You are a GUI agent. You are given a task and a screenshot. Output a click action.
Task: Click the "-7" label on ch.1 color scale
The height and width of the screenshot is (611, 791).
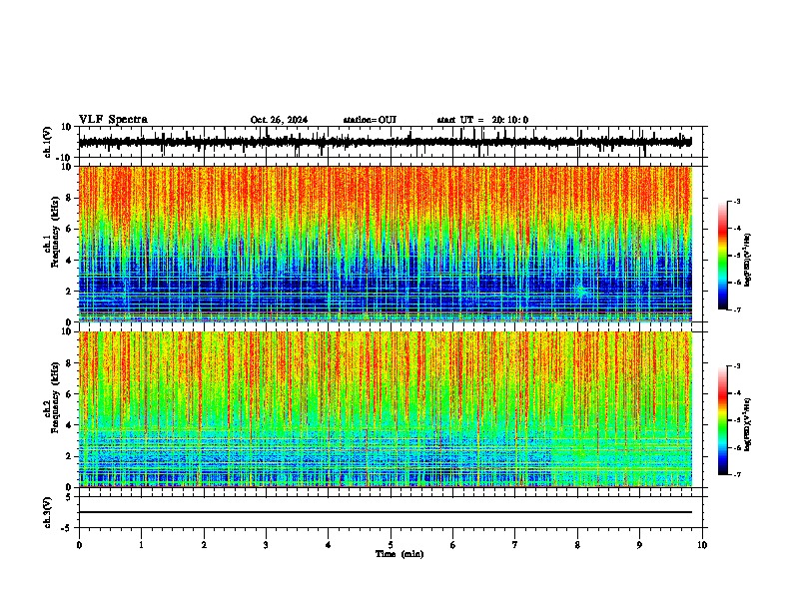click(x=736, y=309)
